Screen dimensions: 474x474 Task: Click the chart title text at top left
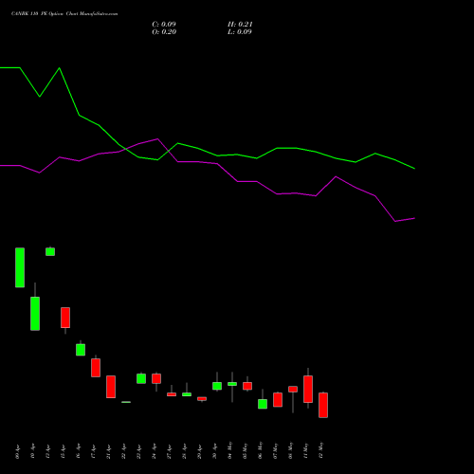[x=64, y=14]
